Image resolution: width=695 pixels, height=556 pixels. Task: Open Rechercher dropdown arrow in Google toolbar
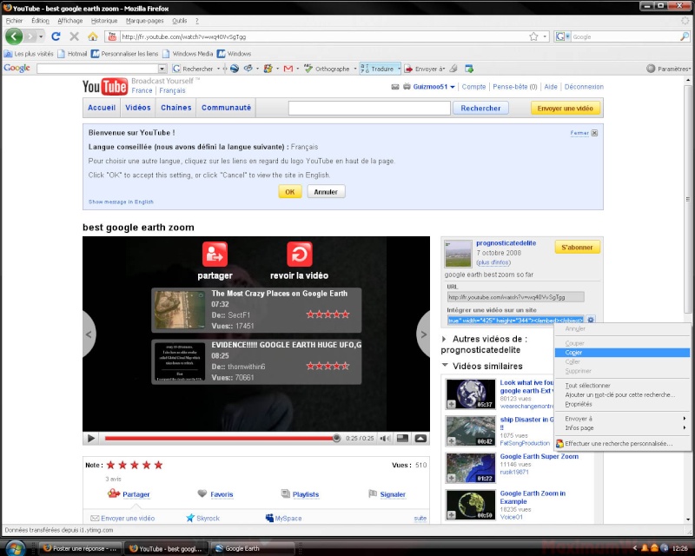[218, 69]
